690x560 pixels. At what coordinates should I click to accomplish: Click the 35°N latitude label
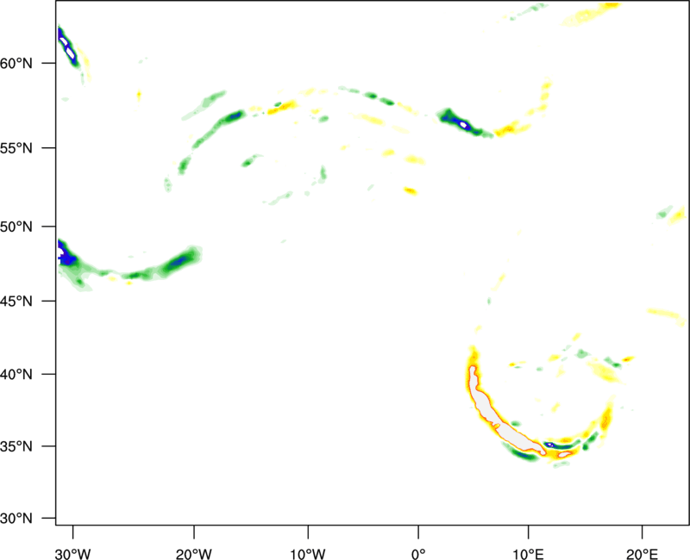(x=16, y=446)
